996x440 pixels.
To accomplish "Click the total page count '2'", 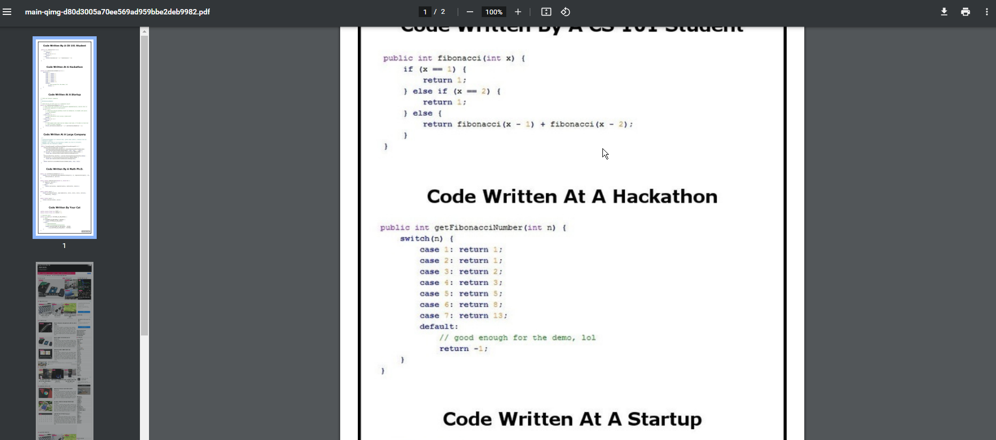I will pos(443,12).
